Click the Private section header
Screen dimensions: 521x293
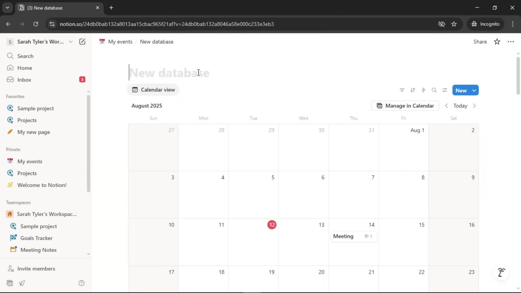(13, 149)
